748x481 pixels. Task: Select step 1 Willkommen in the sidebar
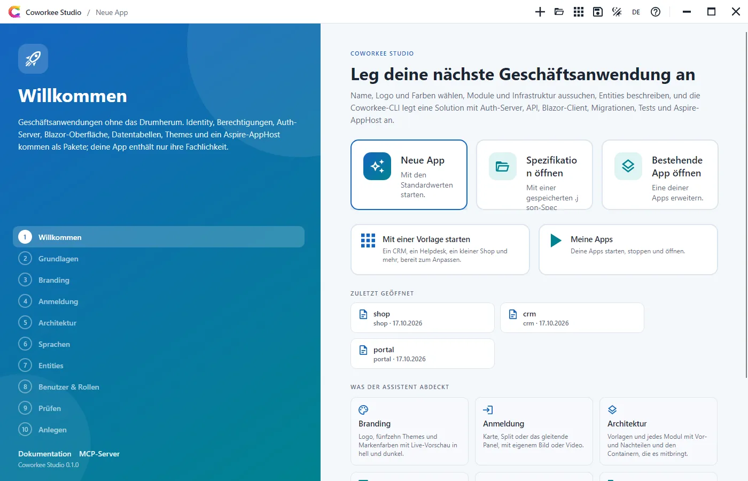[x=159, y=237]
